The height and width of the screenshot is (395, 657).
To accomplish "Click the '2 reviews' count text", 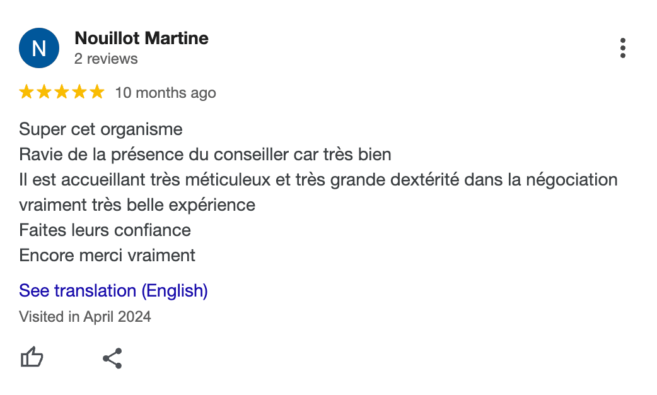I will coord(106,59).
